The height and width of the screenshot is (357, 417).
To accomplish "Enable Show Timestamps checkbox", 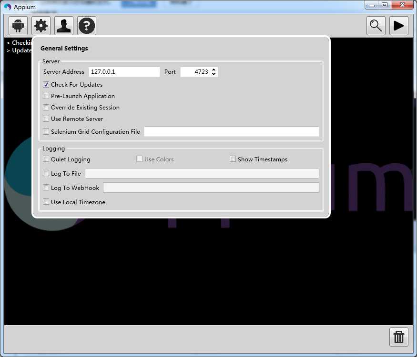I will tap(233, 159).
